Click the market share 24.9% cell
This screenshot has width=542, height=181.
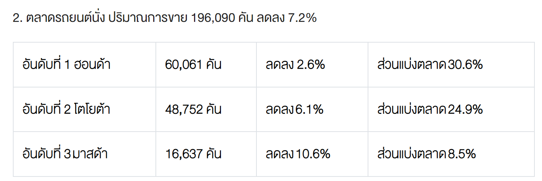430,109
